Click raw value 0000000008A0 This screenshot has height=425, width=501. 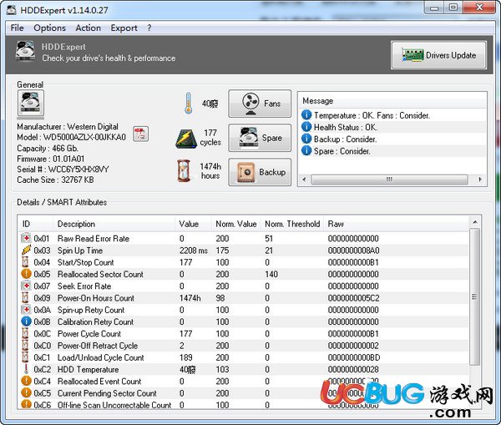click(x=353, y=250)
